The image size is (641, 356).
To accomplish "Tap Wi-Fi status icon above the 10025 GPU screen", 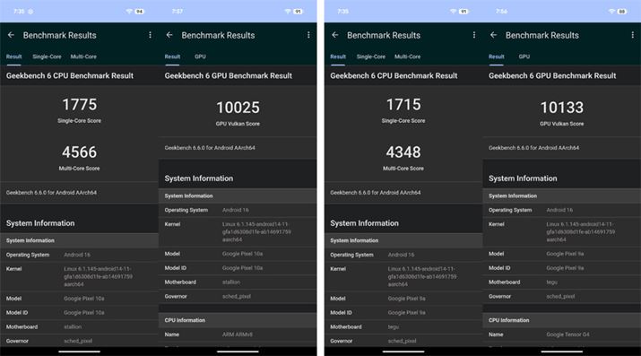I will tap(288, 12).
